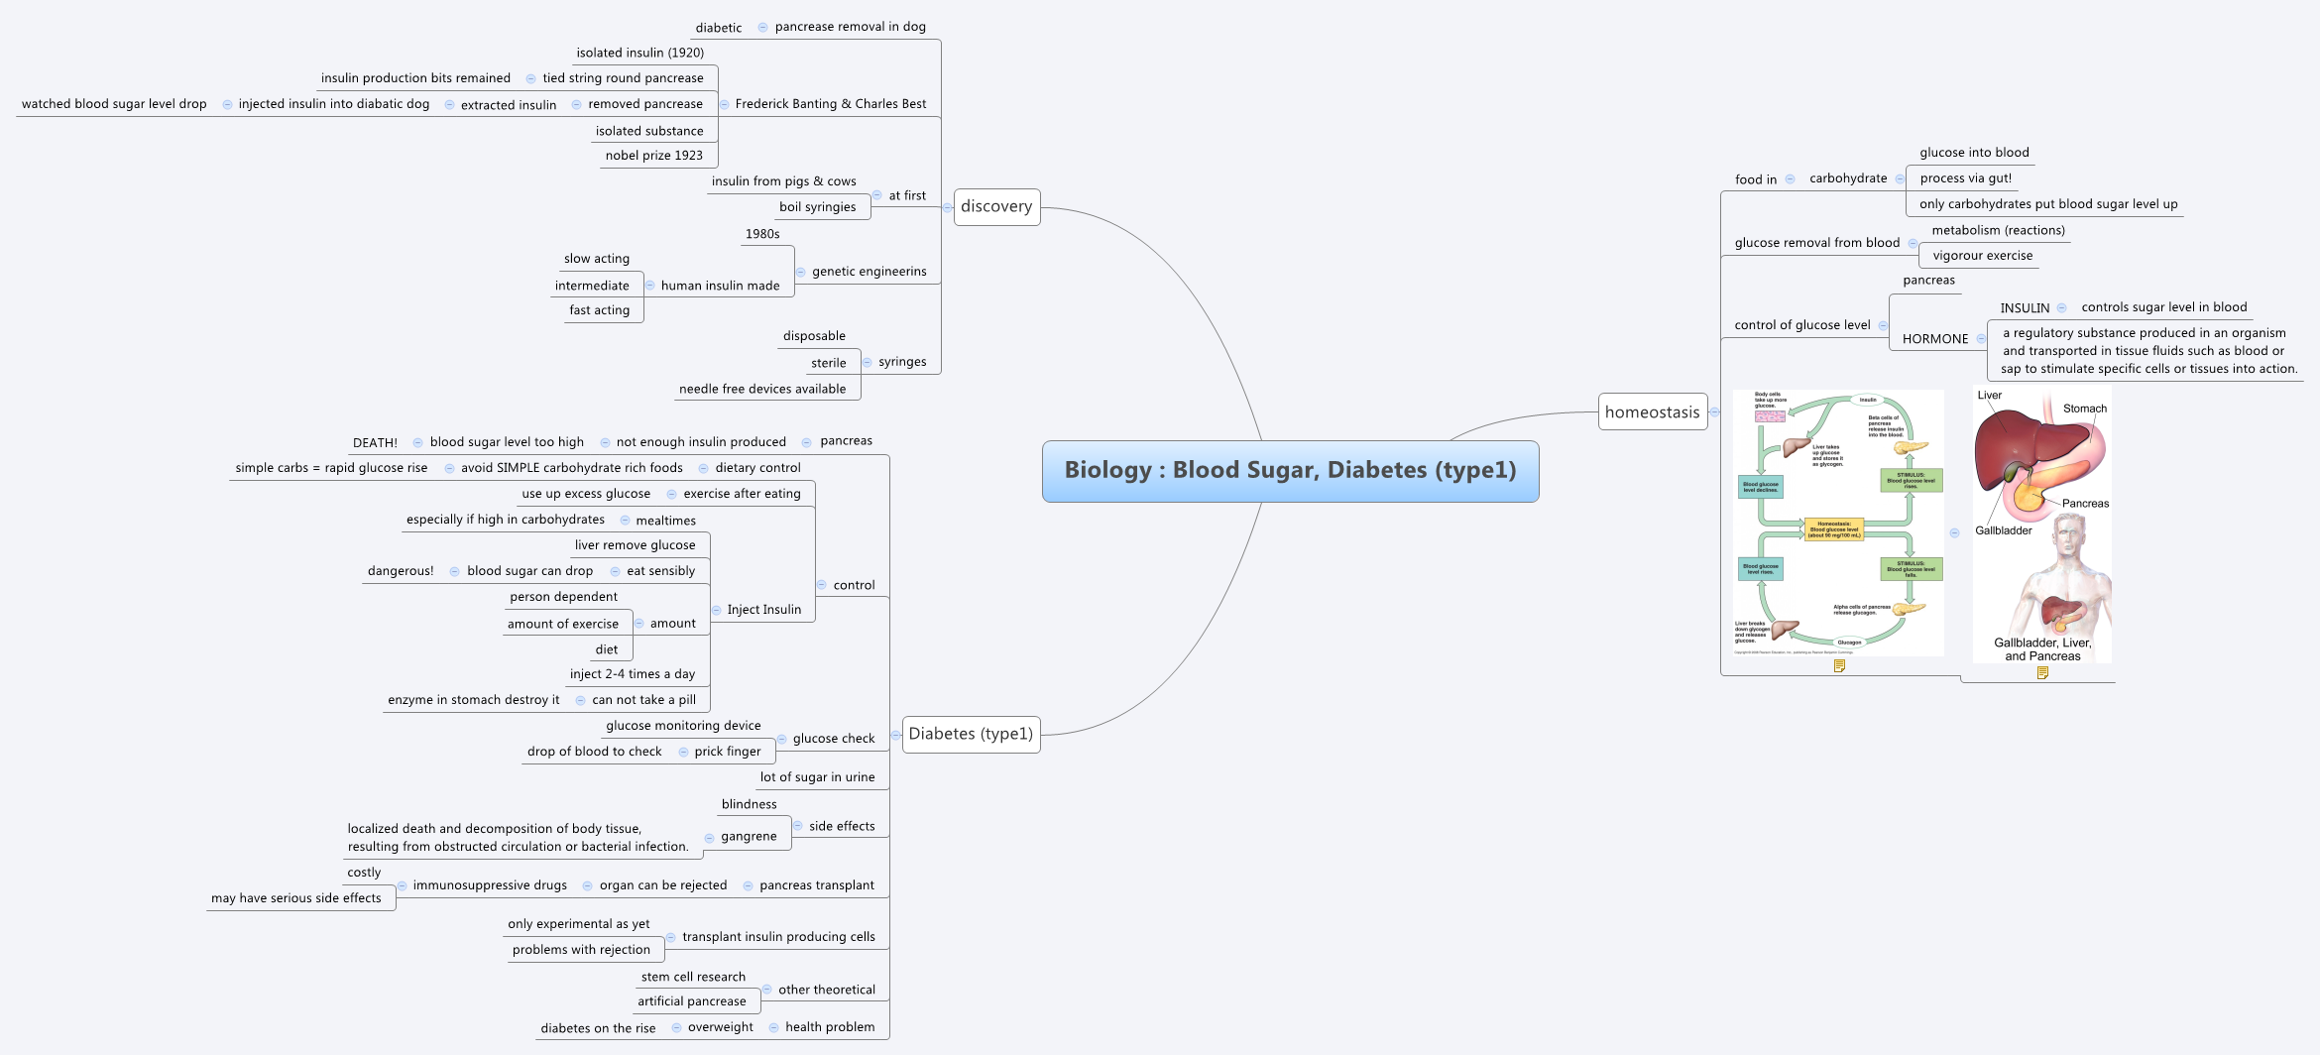This screenshot has height=1055, width=2320.
Task: Collapse the HORMONE subtopic minus icon
Action: 1981,338
